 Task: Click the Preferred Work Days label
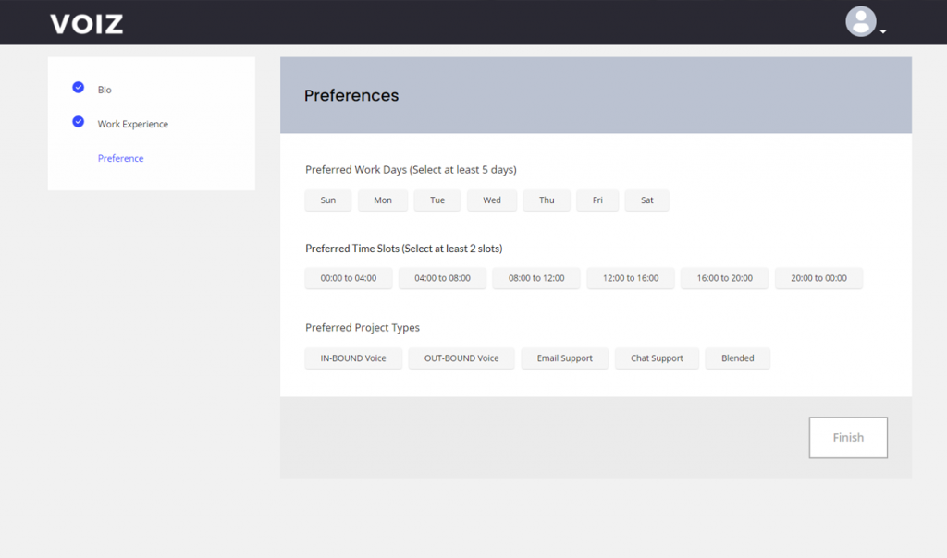point(411,169)
